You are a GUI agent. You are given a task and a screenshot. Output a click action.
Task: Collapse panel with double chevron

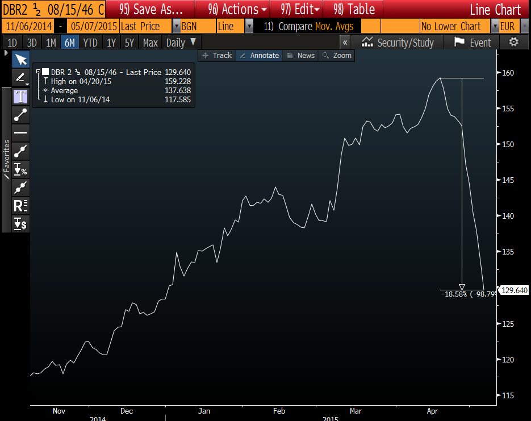345,43
